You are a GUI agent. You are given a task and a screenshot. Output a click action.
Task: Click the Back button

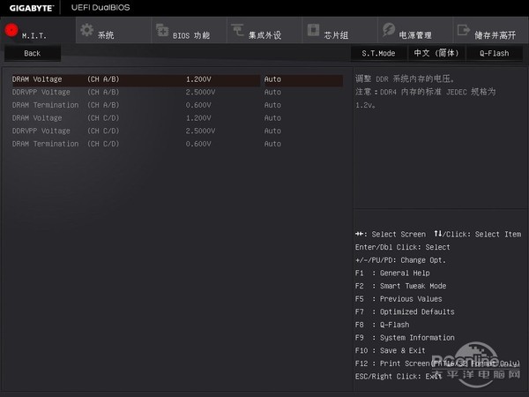(x=33, y=53)
